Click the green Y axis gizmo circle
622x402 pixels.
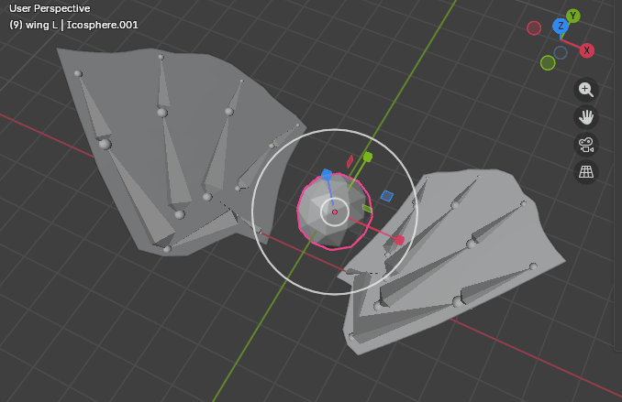click(572, 16)
